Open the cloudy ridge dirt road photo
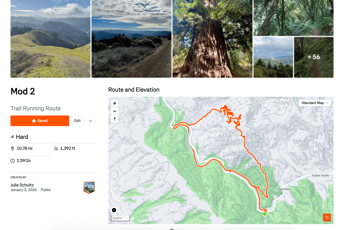342x230 pixels. pyautogui.click(x=131, y=39)
